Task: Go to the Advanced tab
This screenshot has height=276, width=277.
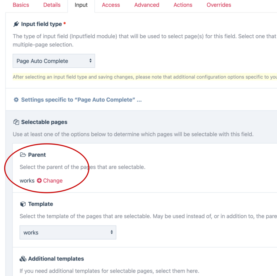Action: pos(147,5)
